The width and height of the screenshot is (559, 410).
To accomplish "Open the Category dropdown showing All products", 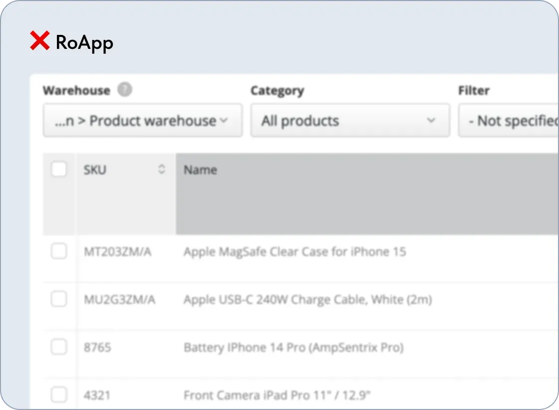I will [x=350, y=120].
